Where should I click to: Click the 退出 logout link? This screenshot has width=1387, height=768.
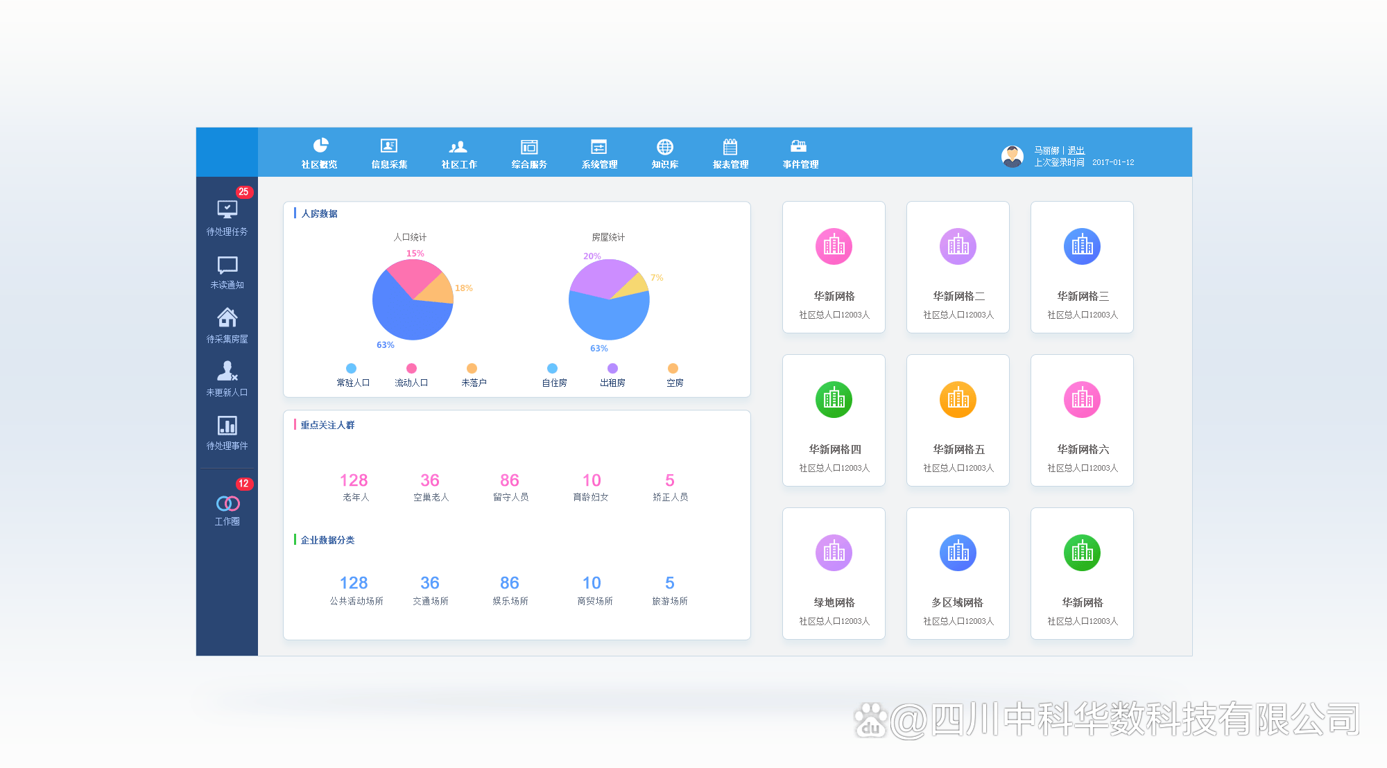pyautogui.click(x=1076, y=150)
